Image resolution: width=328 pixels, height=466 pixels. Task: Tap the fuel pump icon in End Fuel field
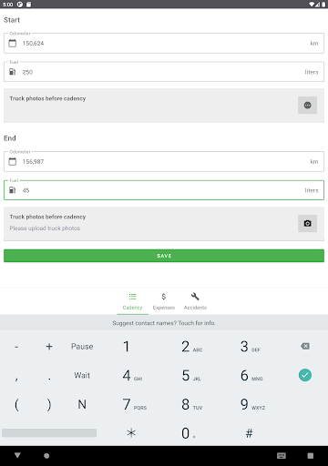(x=13, y=190)
